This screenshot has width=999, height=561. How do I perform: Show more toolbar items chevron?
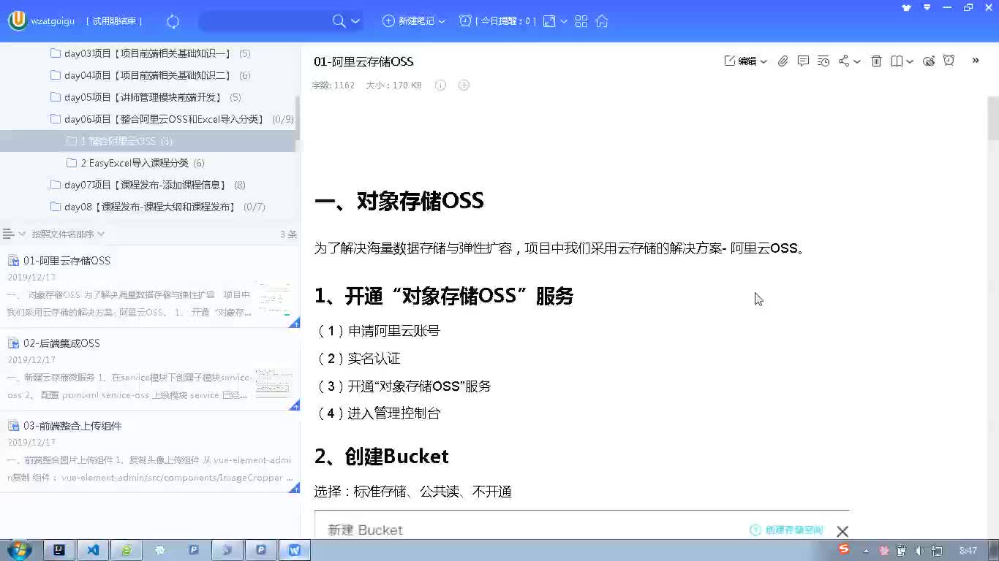(976, 61)
